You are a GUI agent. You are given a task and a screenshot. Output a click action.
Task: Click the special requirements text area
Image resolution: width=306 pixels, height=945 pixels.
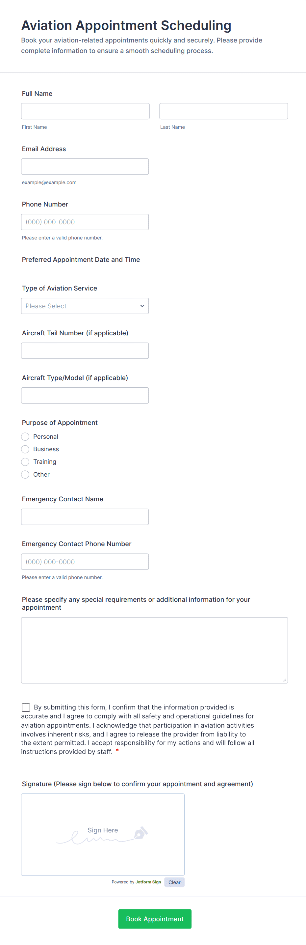pyautogui.click(x=154, y=650)
